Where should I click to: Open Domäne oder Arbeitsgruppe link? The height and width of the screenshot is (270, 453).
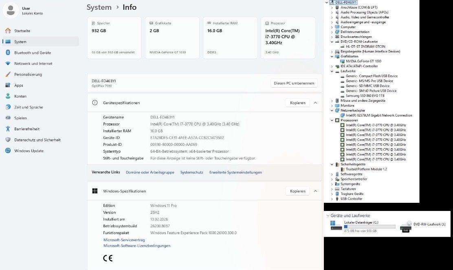click(x=150, y=172)
